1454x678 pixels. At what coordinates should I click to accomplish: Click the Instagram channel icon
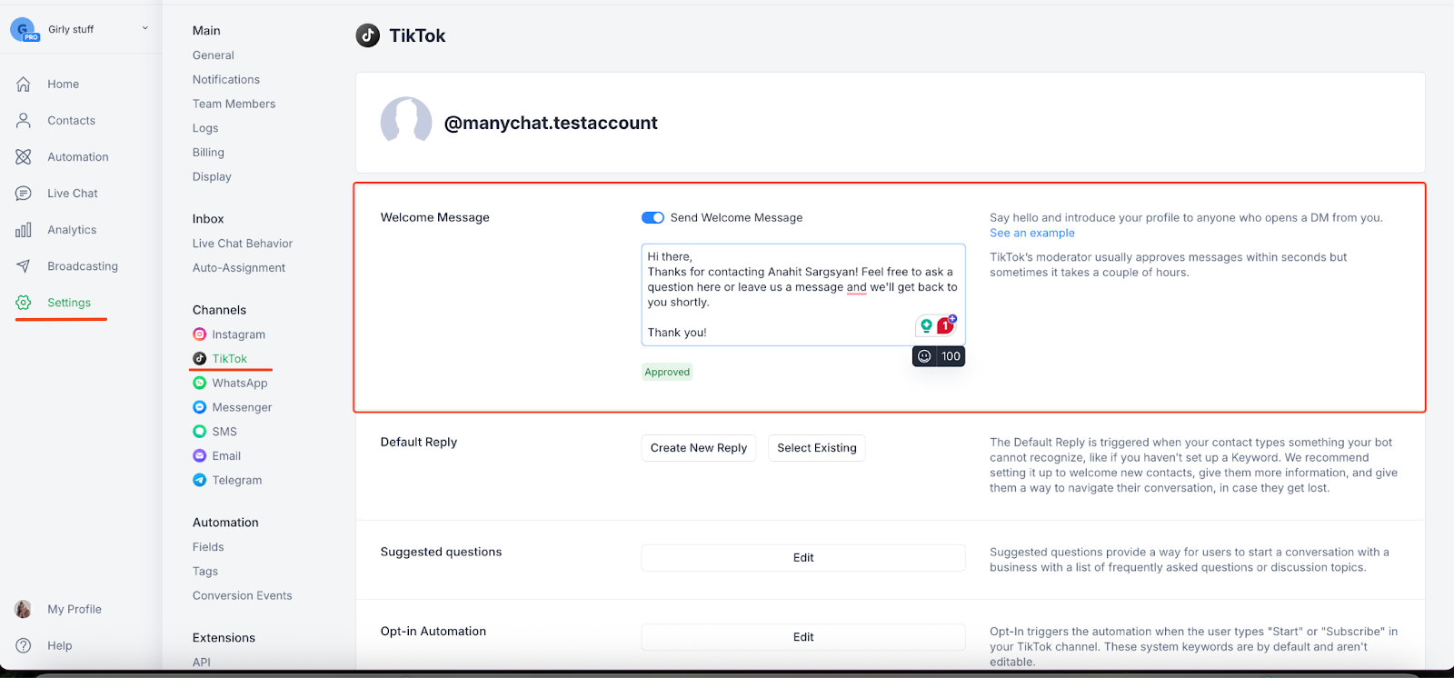(x=200, y=334)
